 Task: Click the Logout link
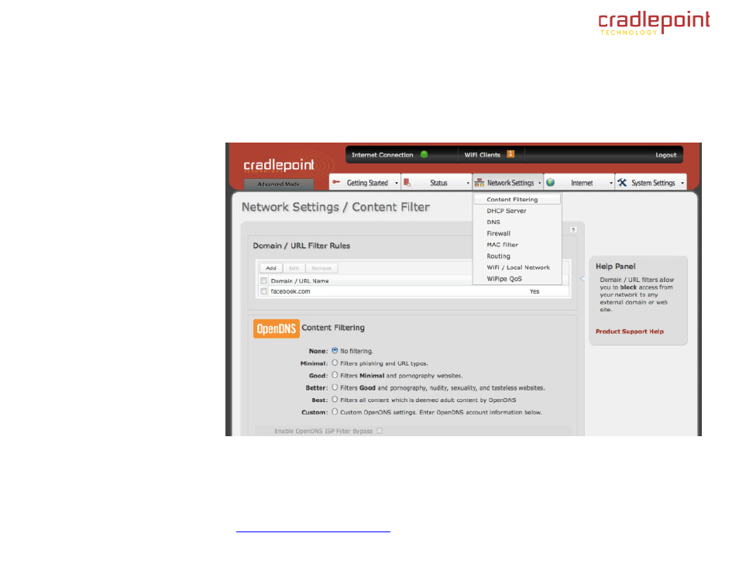pyautogui.click(x=665, y=155)
